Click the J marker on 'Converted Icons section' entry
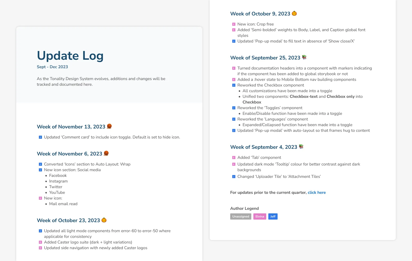The height and width of the screenshot is (261, 412). (x=40, y=164)
